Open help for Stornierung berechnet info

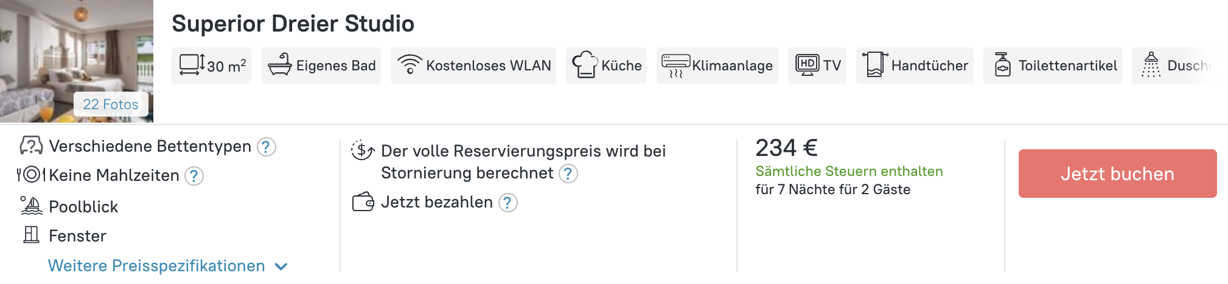click(568, 174)
